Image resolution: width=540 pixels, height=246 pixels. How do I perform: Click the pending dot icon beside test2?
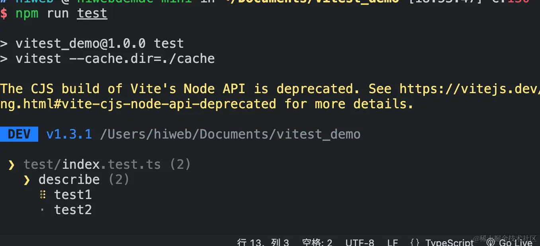point(43,210)
